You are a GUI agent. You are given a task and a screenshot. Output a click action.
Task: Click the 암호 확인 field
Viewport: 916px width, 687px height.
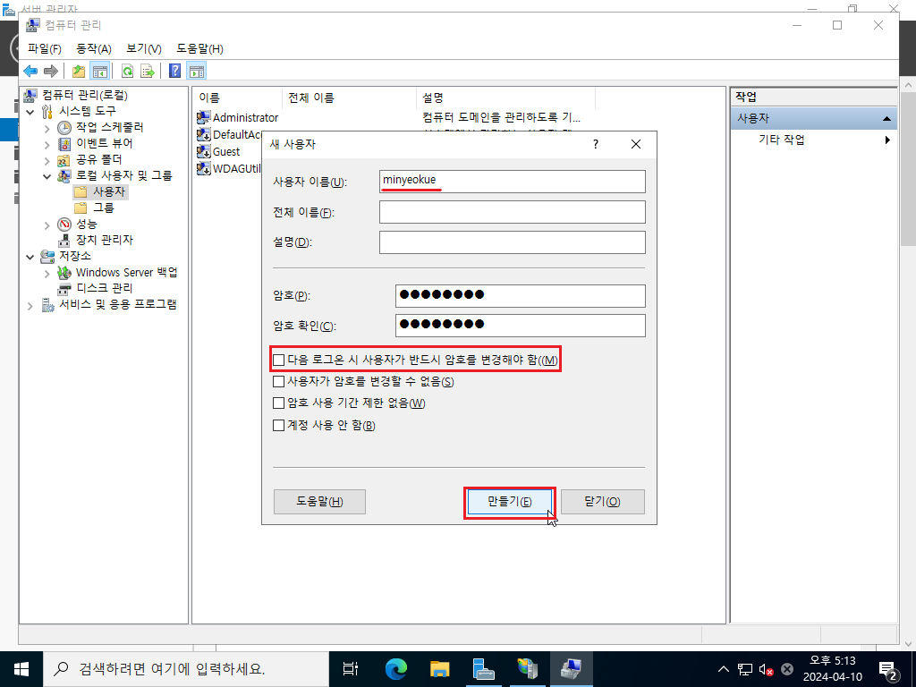521,326
